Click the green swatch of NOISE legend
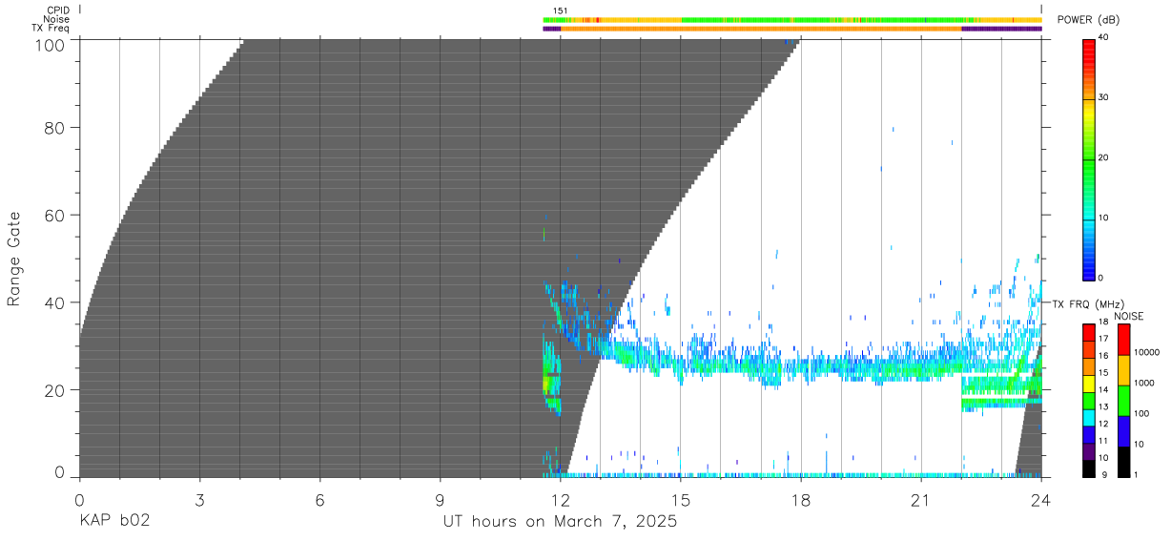Image resolution: width=1171 pixels, height=541 pixels. (1126, 401)
